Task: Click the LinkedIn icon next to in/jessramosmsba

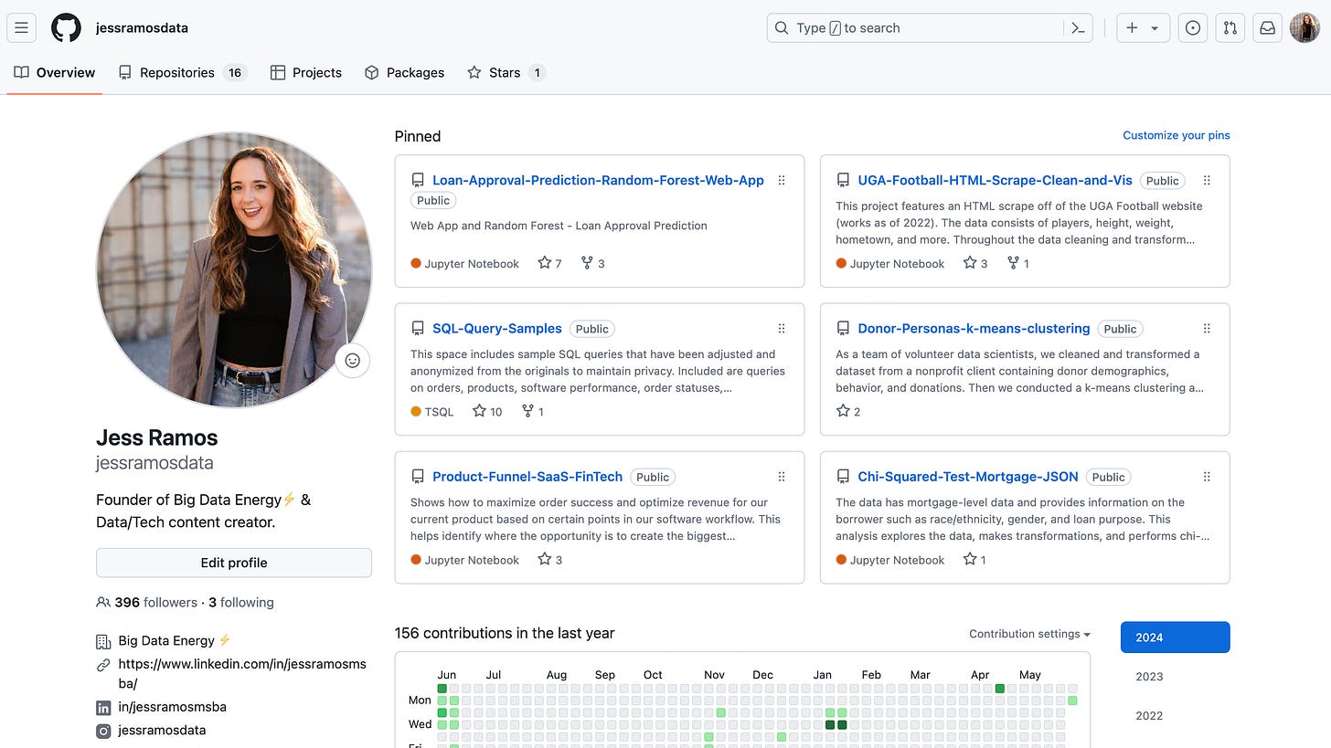Action: (101, 707)
